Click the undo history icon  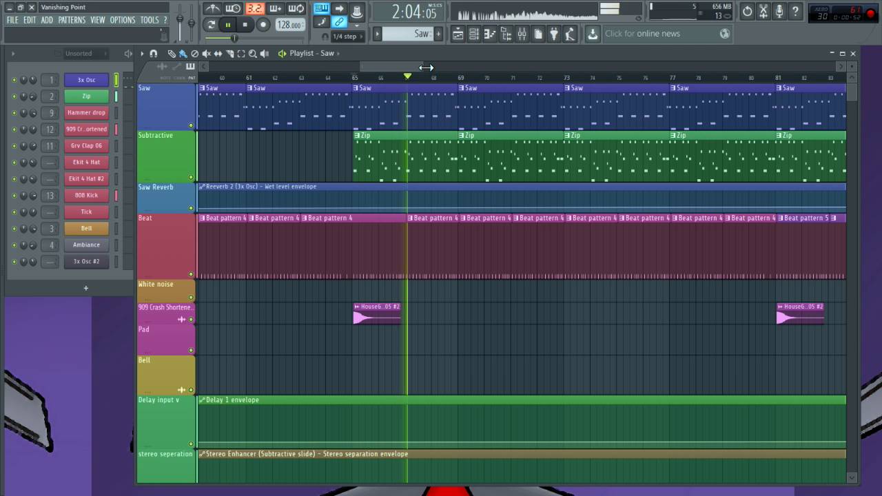click(748, 11)
